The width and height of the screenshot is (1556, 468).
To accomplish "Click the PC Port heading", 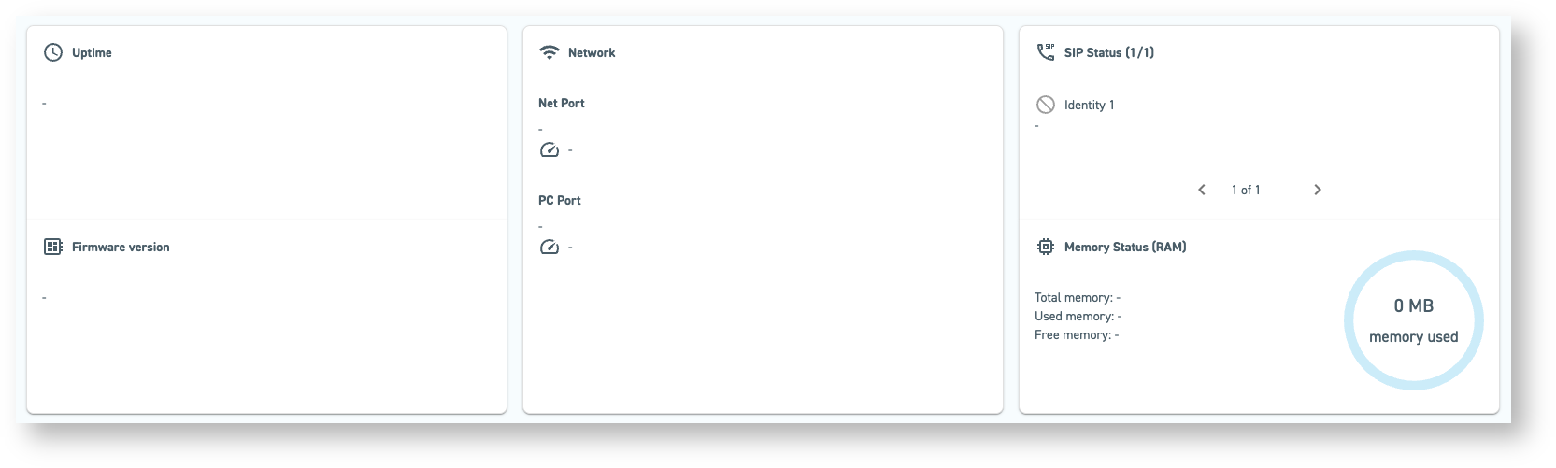I will point(560,200).
